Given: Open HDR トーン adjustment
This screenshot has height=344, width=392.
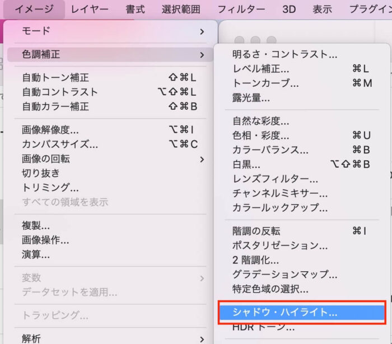Looking at the screenshot, I should point(302,327).
